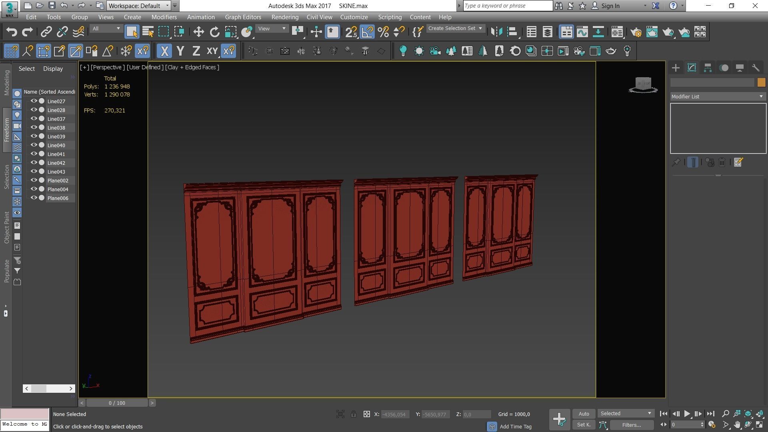Click the object color swatch
The image size is (768, 432).
click(x=761, y=82)
